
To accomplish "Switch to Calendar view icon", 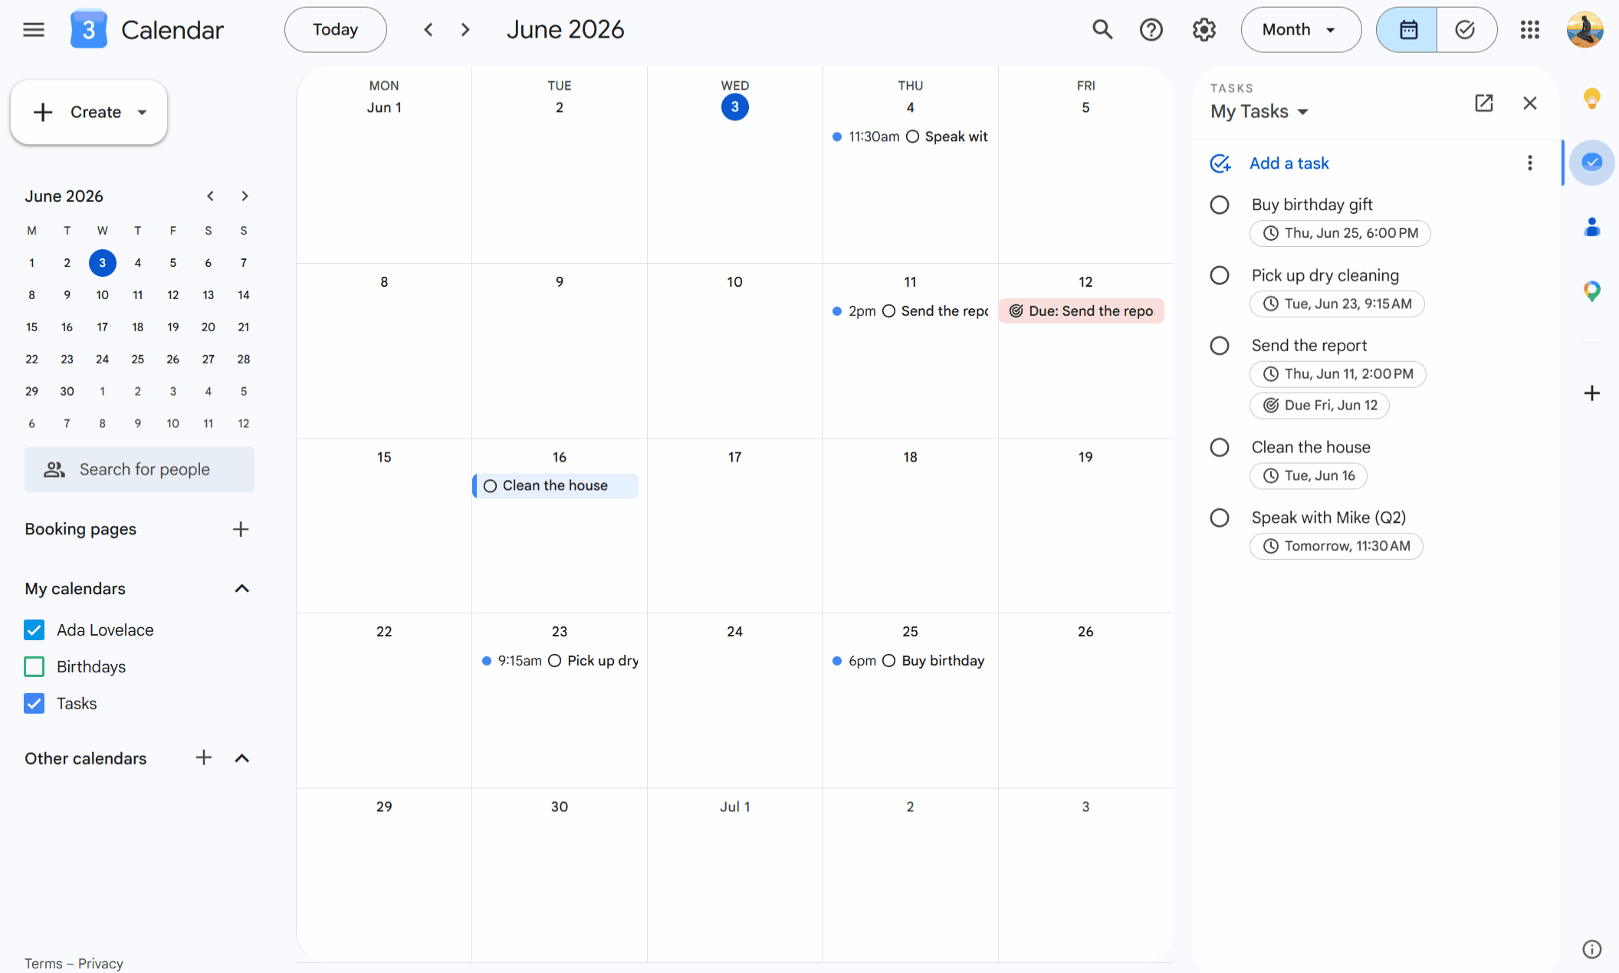I will [1407, 30].
